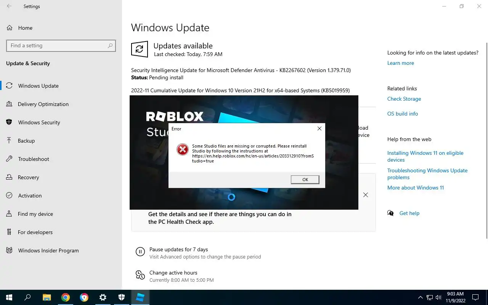488x305 pixels.
Task: Click the volume speaker icon in the tray
Action: point(438,297)
